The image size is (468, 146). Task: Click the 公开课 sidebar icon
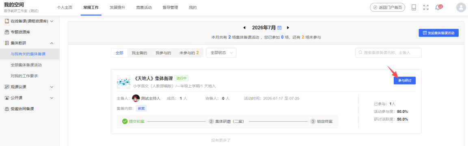point(7,98)
